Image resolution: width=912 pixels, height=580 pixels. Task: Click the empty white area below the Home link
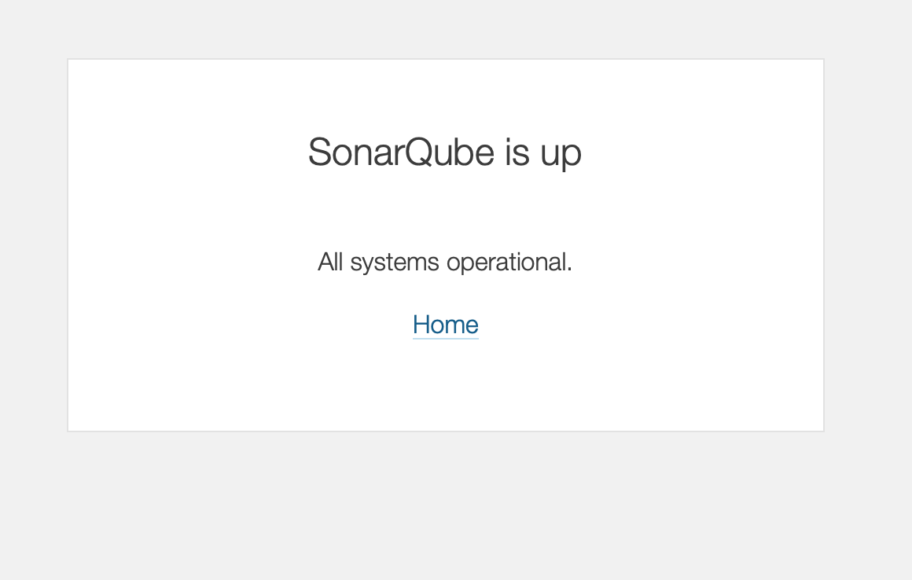click(x=445, y=385)
